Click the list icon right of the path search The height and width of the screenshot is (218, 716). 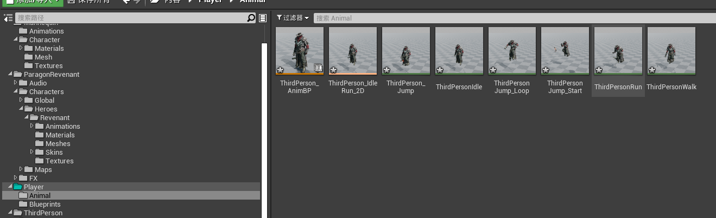coord(263,18)
